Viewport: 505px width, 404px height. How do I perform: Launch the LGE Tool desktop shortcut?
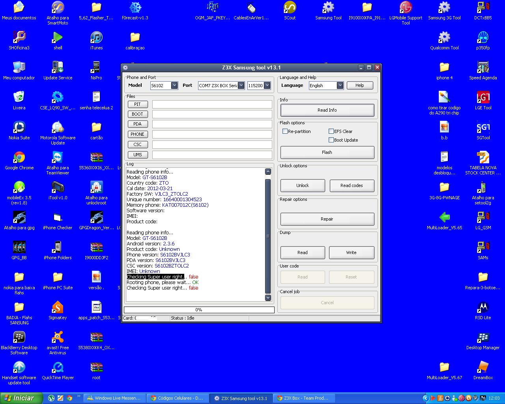tap(483, 101)
